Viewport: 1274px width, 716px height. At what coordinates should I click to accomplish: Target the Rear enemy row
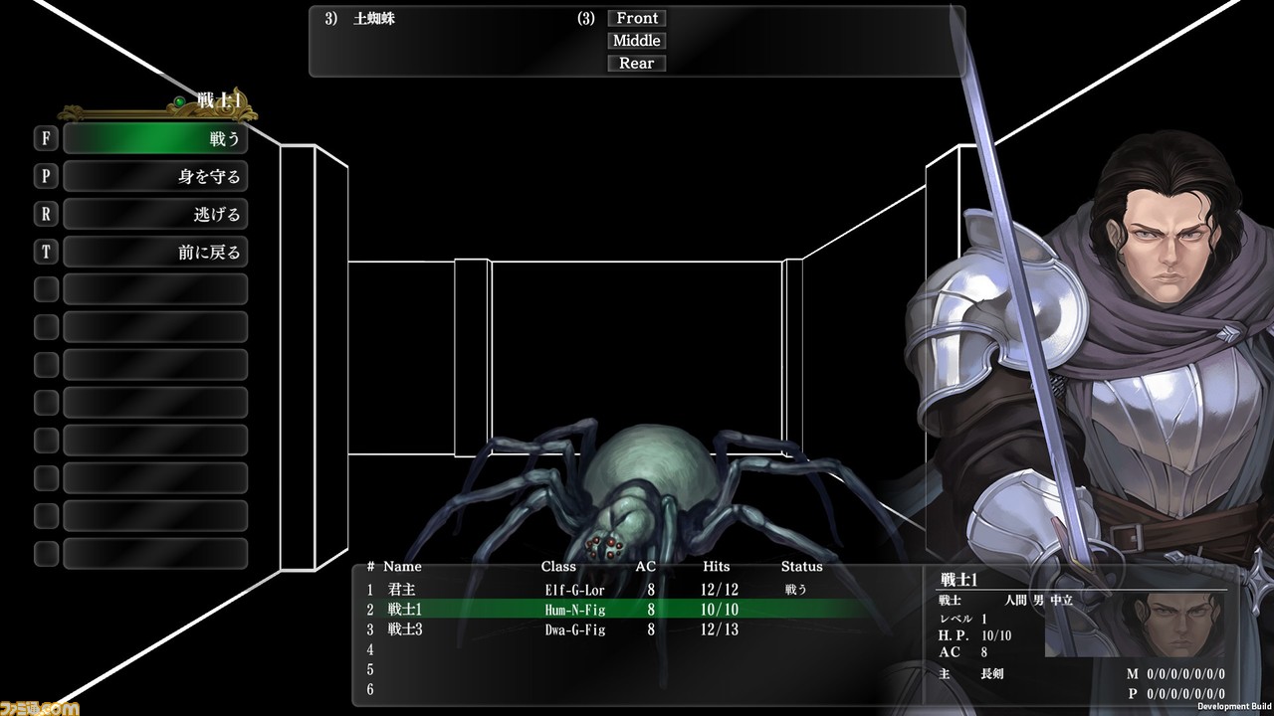click(637, 63)
